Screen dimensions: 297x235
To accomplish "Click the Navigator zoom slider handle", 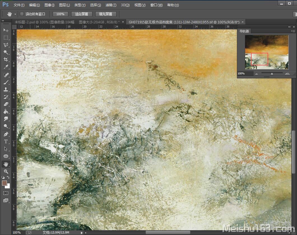I will (272, 74).
